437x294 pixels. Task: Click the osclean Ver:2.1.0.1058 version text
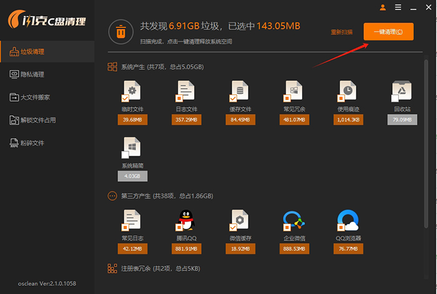[x=47, y=283]
